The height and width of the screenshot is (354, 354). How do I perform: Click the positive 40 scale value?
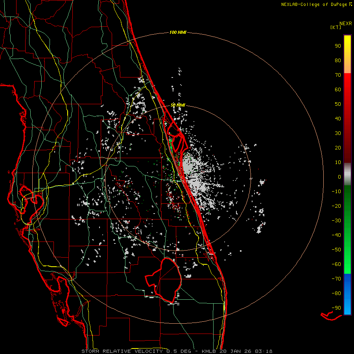[x=338, y=118]
